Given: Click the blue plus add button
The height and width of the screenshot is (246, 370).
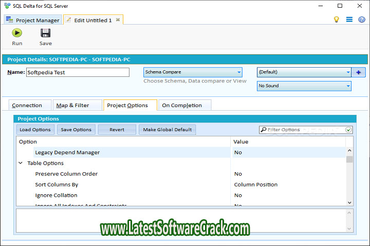Looking at the screenshot, I should [358, 72].
